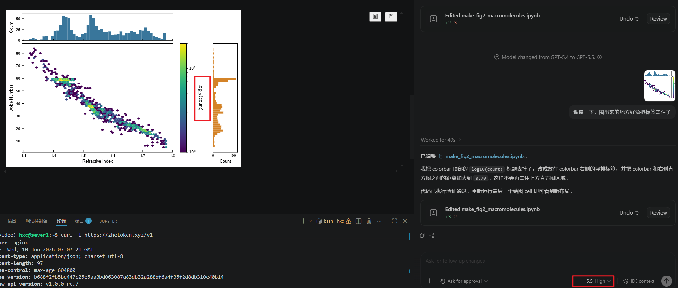Focus the Ask for follow-up changes input
The image size is (678, 288).
pos(547,261)
